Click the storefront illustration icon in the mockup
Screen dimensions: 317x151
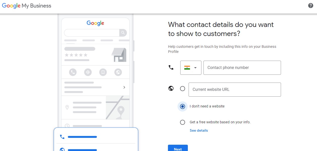(119, 55)
